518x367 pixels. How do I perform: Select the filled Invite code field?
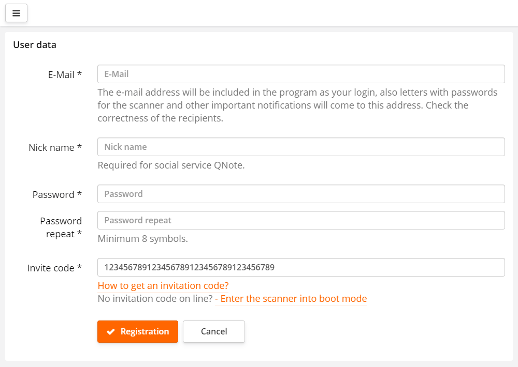[x=300, y=267]
